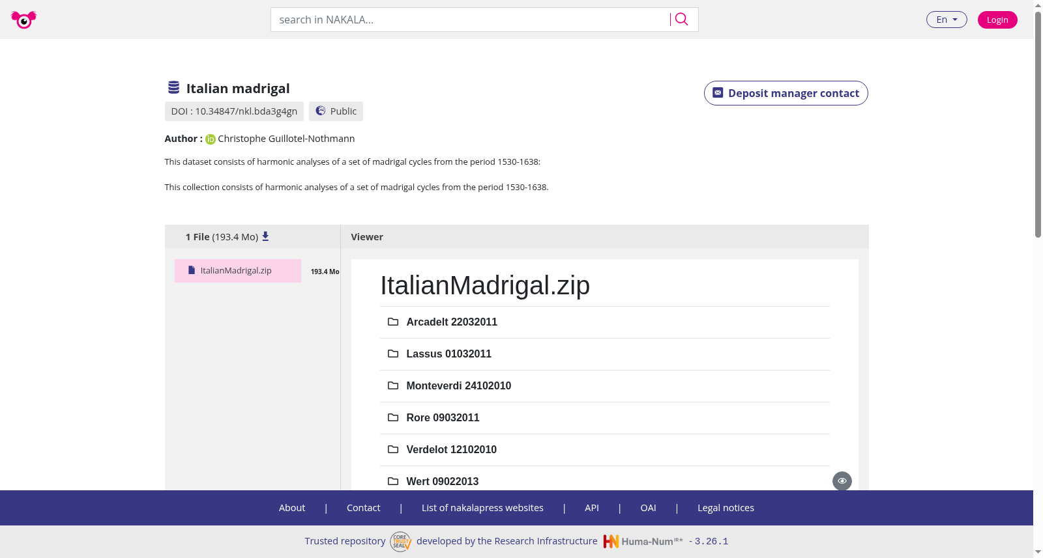Open the Arcadelt 22032011 folder
The width and height of the screenshot is (1043, 558).
coord(452,322)
